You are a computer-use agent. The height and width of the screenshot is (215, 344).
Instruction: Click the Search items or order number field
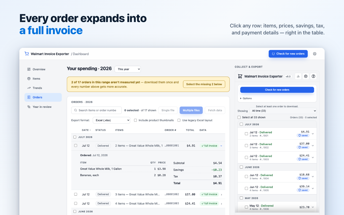click(x=96, y=110)
